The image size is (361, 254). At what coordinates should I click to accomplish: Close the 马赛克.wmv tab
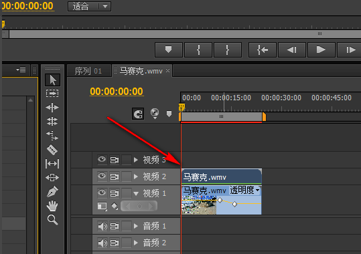168,71
